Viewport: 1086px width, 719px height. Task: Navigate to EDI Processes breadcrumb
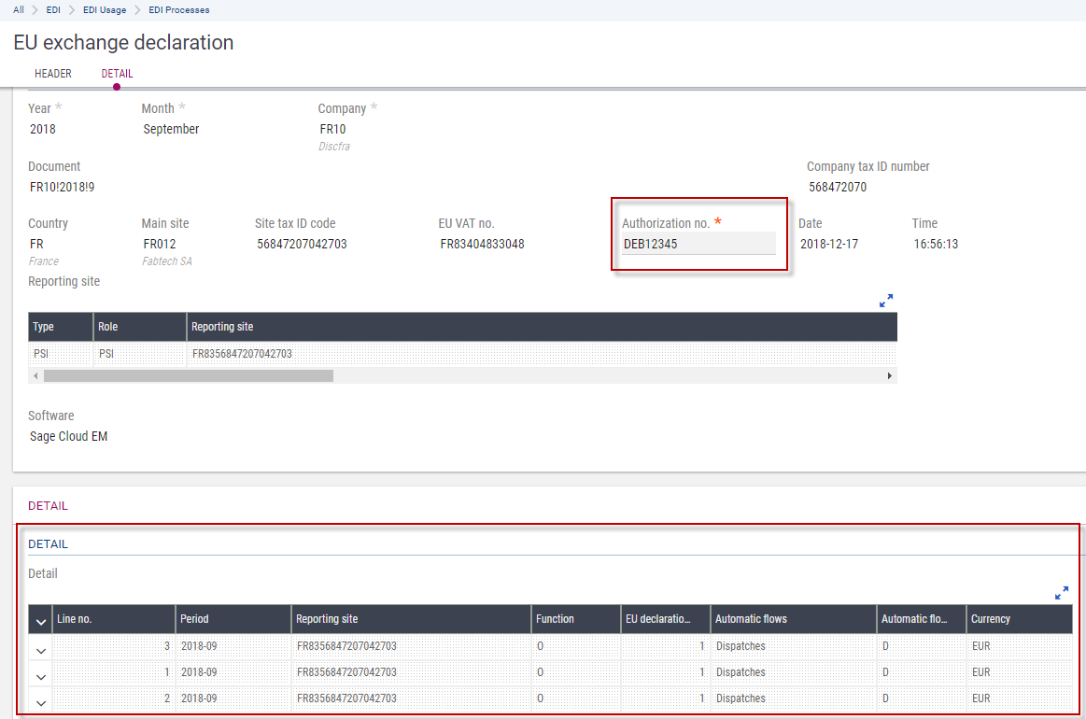tap(179, 10)
